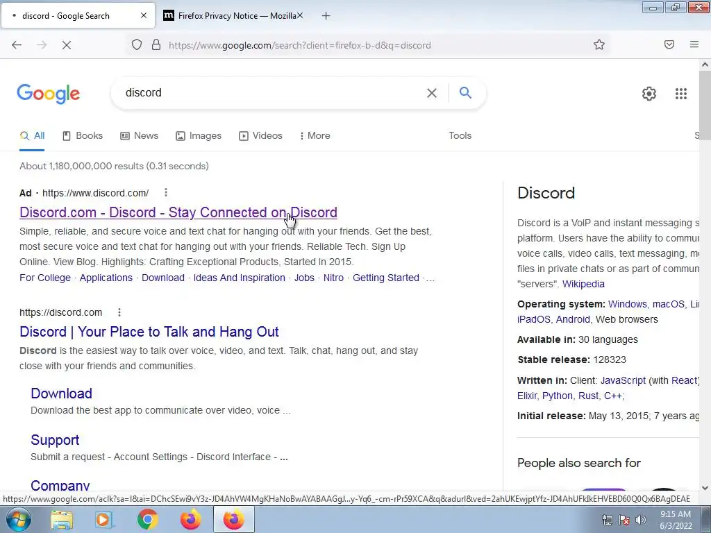Viewport: 711px width, 533px height.
Task: Bookmark this page with the star icon
Action: click(x=599, y=44)
